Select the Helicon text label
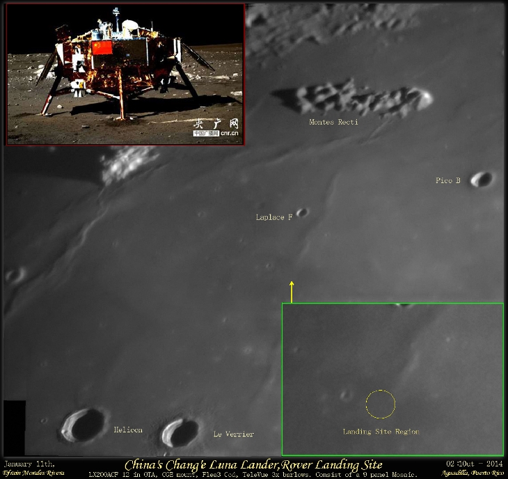The image size is (508, 479). (x=128, y=430)
